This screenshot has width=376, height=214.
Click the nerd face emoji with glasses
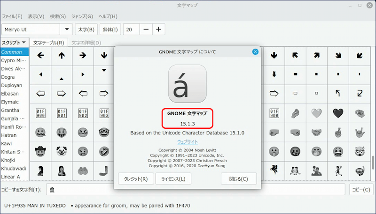click(104, 133)
